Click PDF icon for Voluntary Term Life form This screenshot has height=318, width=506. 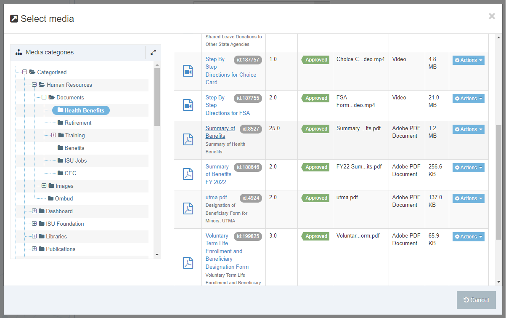click(188, 263)
